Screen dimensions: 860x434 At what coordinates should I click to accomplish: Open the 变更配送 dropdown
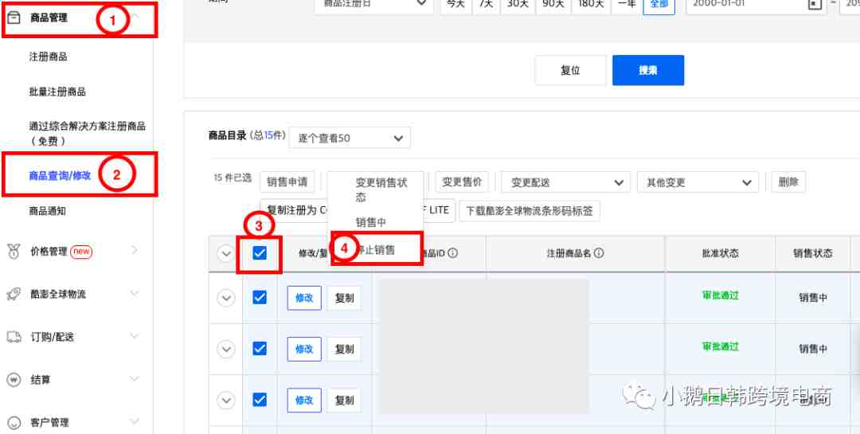tap(565, 182)
